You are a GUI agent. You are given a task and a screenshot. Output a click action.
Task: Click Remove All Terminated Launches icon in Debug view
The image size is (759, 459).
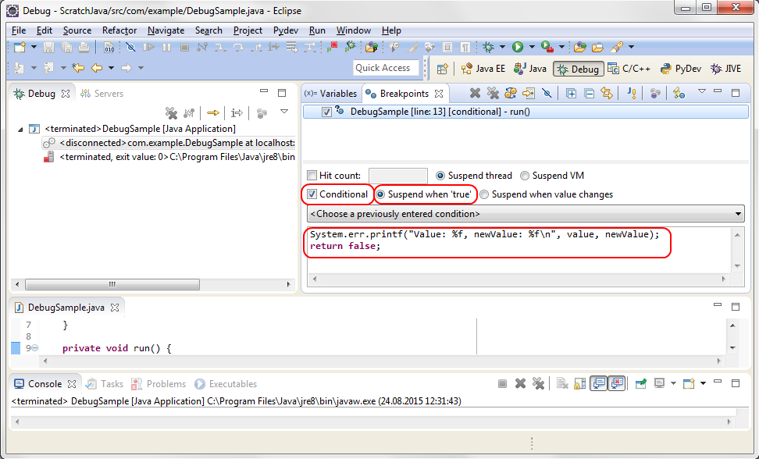coord(171,113)
